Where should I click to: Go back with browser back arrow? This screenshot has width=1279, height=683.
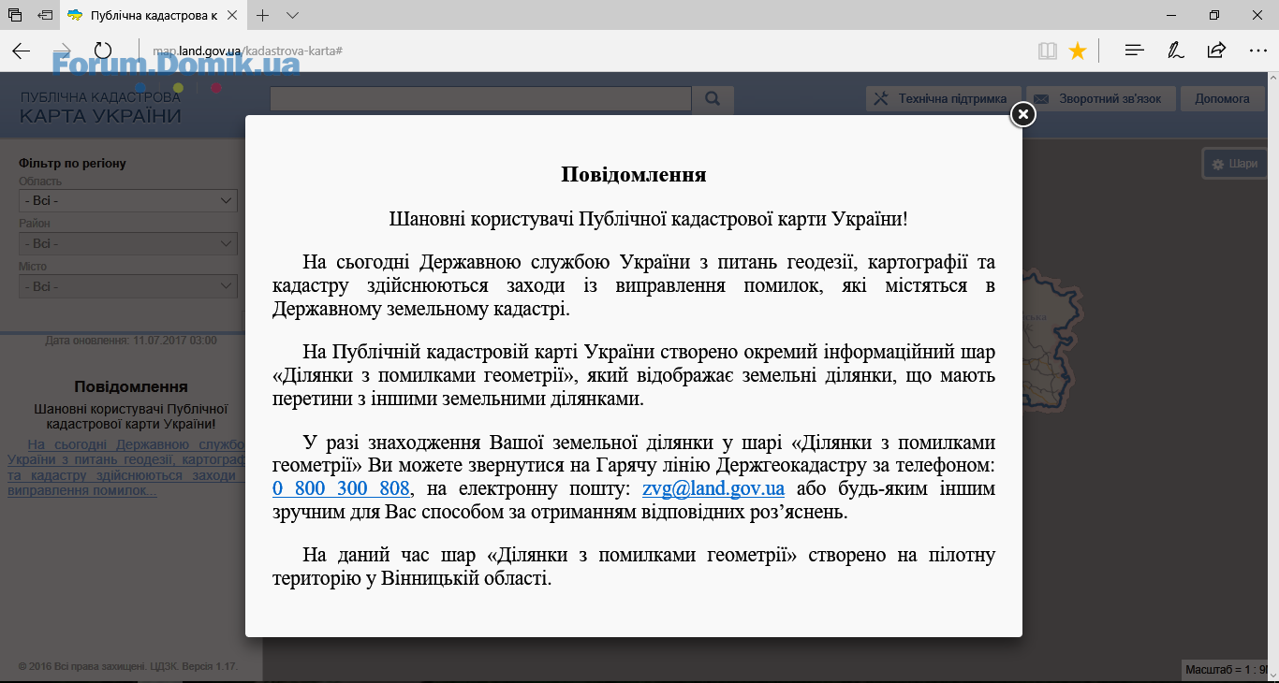point(21,51)
